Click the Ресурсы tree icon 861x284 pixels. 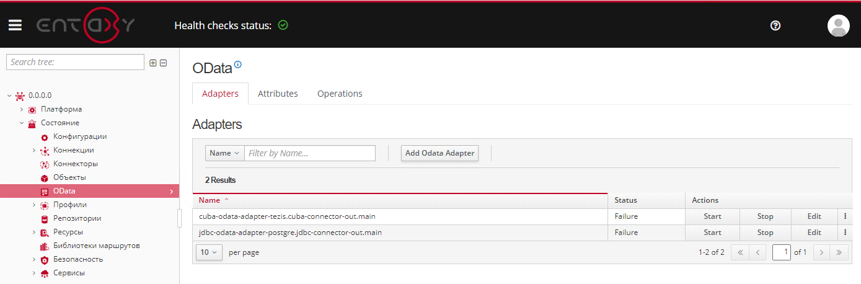coord(45,233)
